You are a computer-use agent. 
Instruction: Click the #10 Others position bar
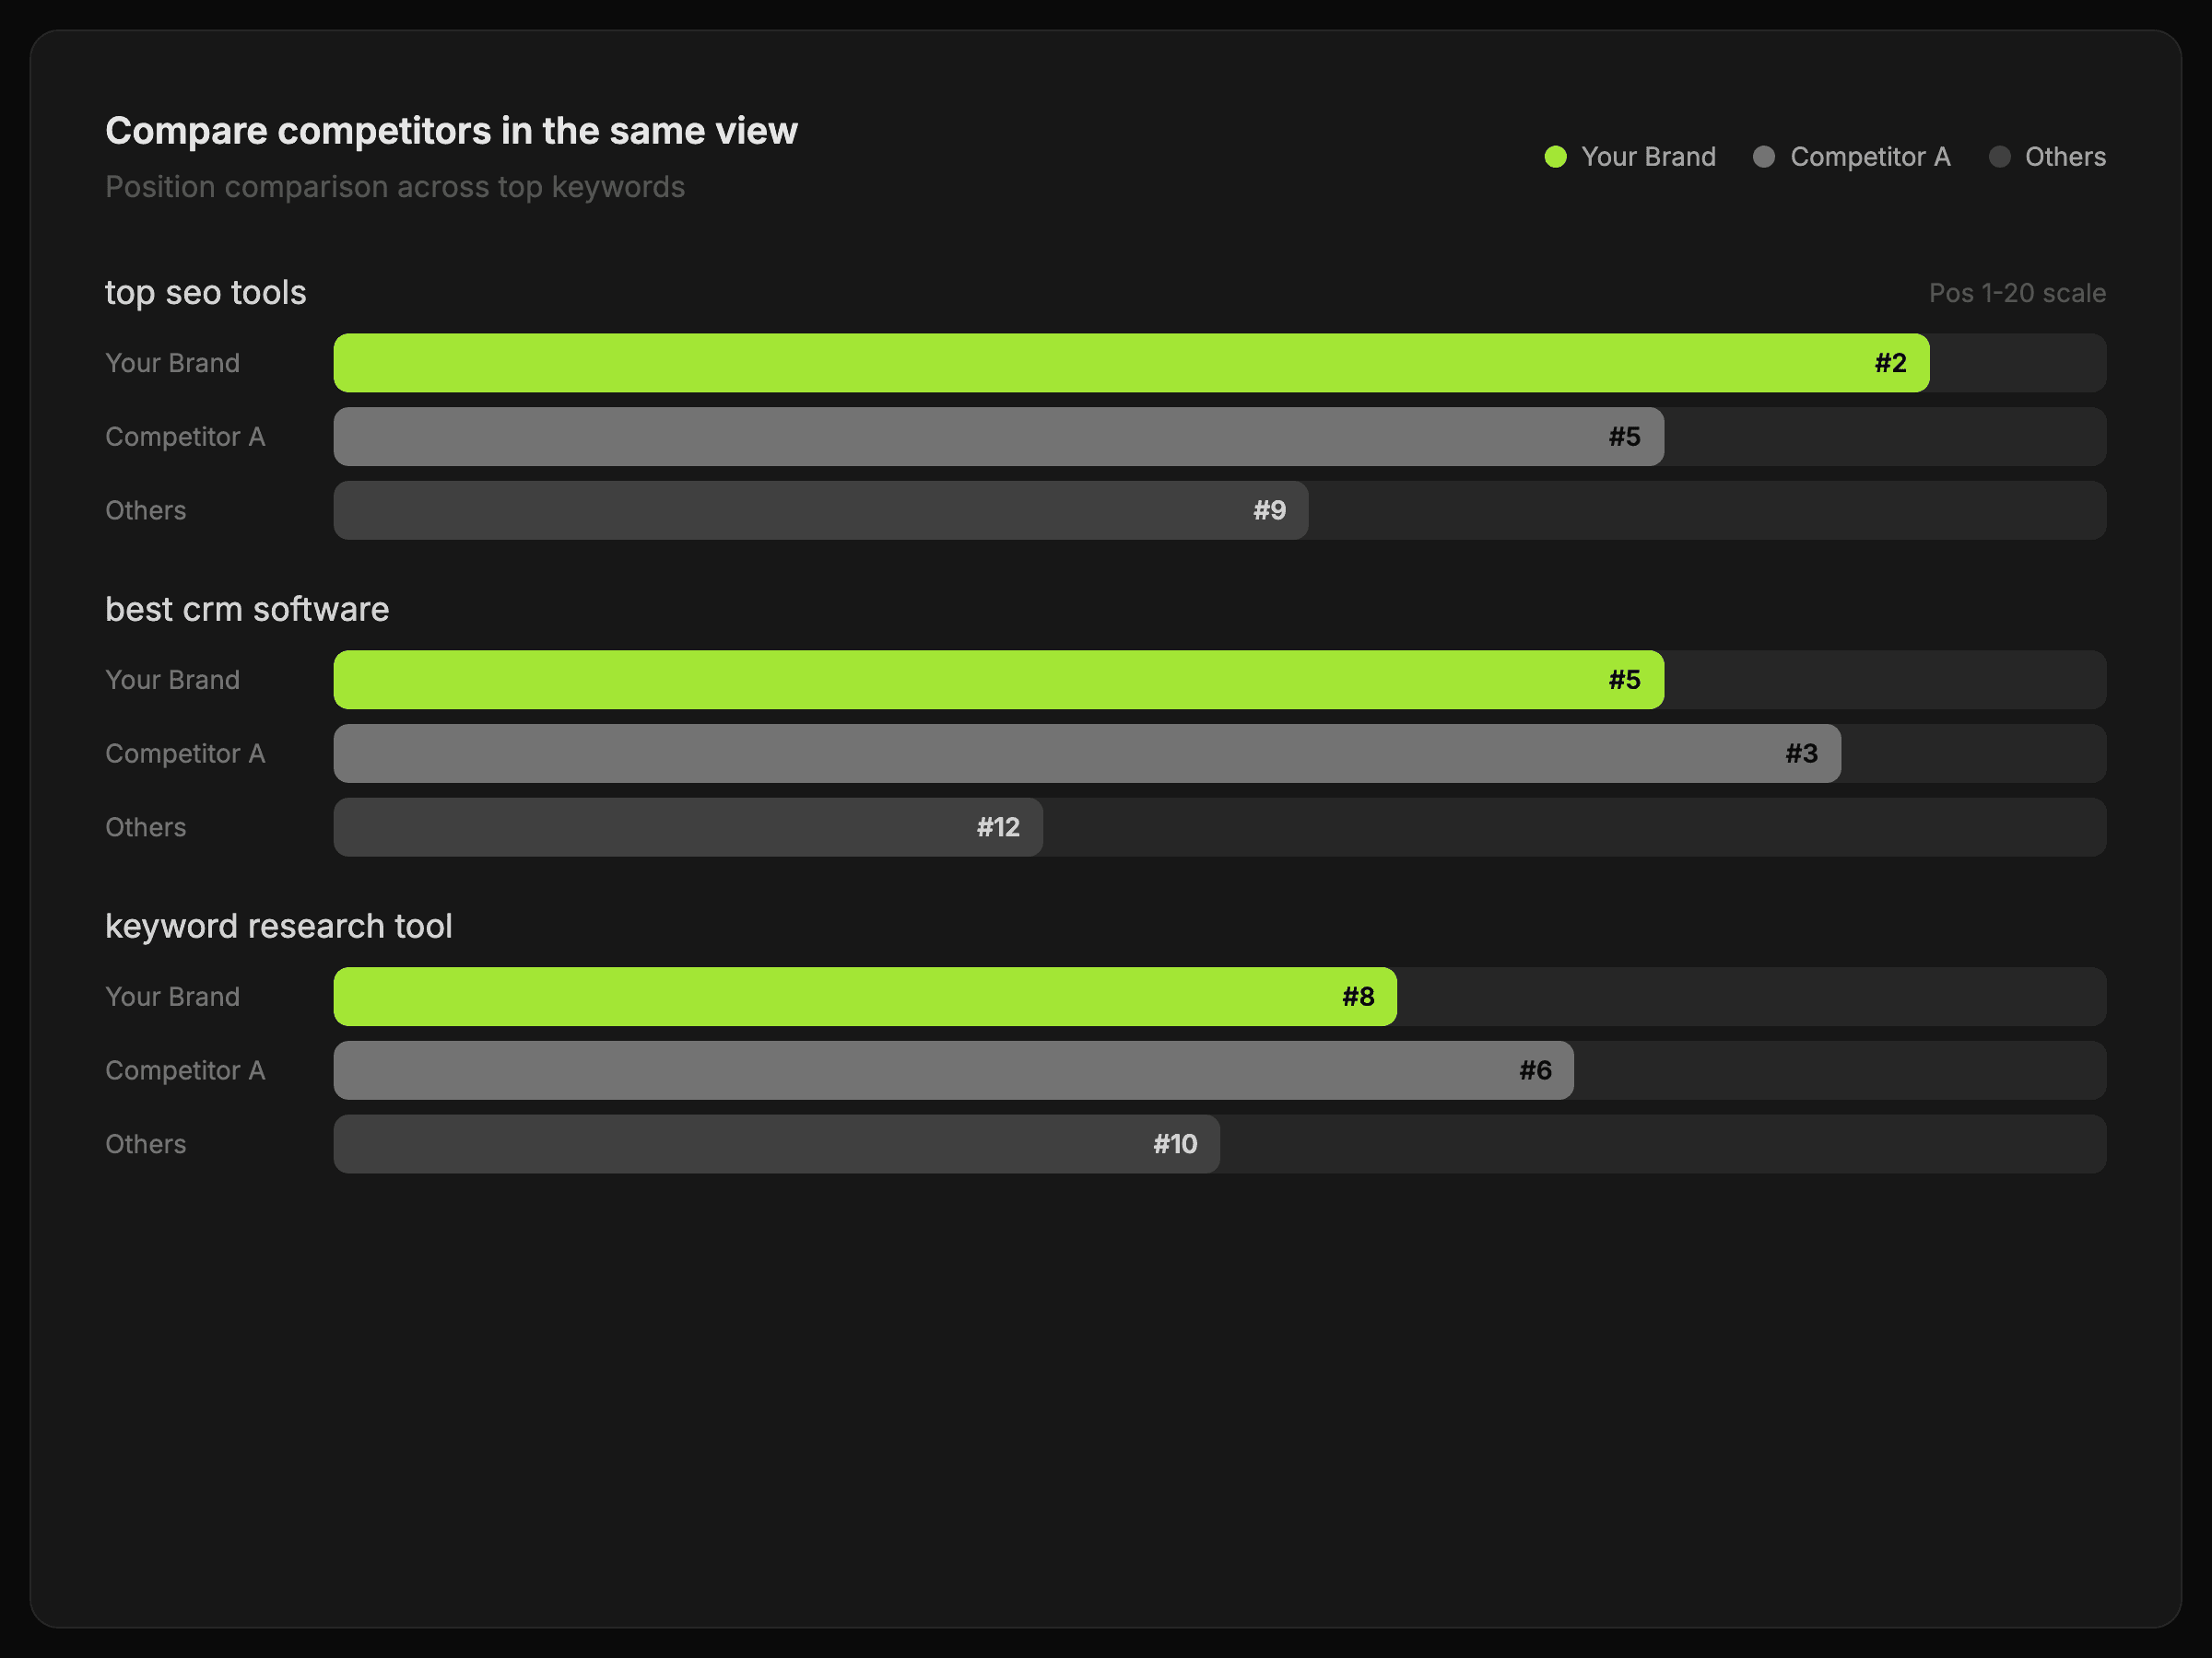(x=776, y=1144)
